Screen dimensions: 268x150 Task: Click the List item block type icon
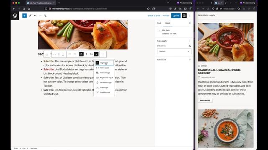(54, 54)
